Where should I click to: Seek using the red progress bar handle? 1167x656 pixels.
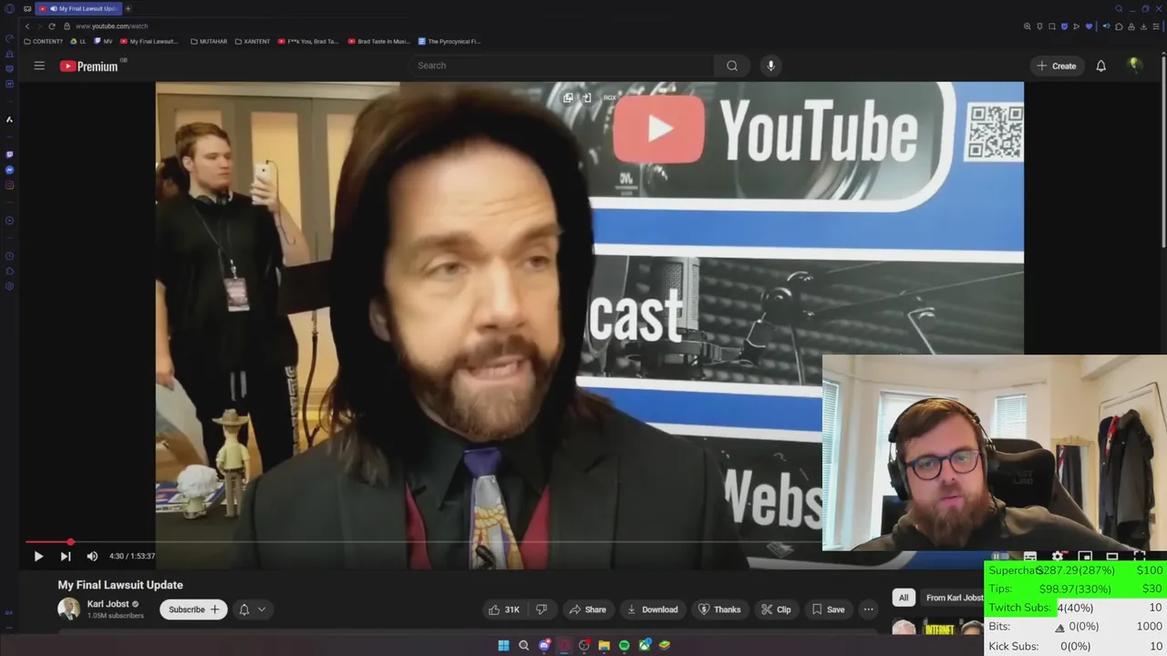tap(70, 542)
